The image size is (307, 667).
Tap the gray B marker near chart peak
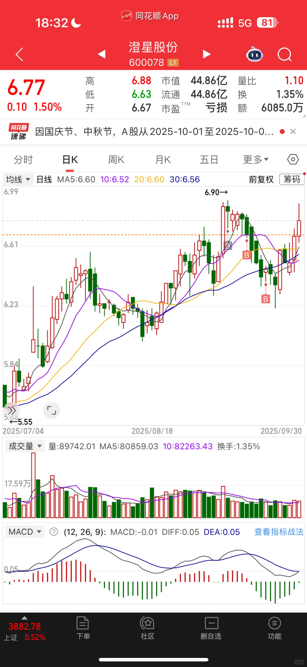coord(228,245)
